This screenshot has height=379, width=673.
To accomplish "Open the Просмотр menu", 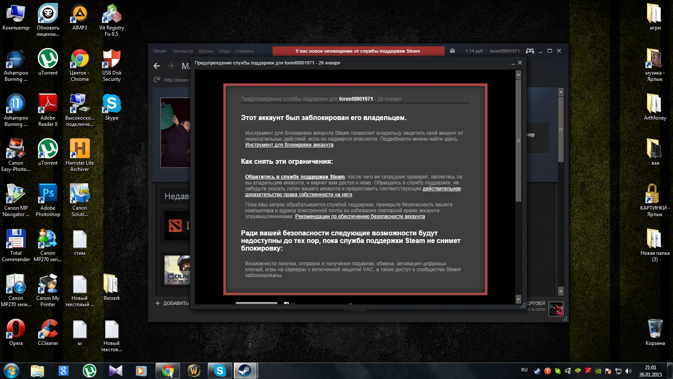I will [x=182, y=51].
